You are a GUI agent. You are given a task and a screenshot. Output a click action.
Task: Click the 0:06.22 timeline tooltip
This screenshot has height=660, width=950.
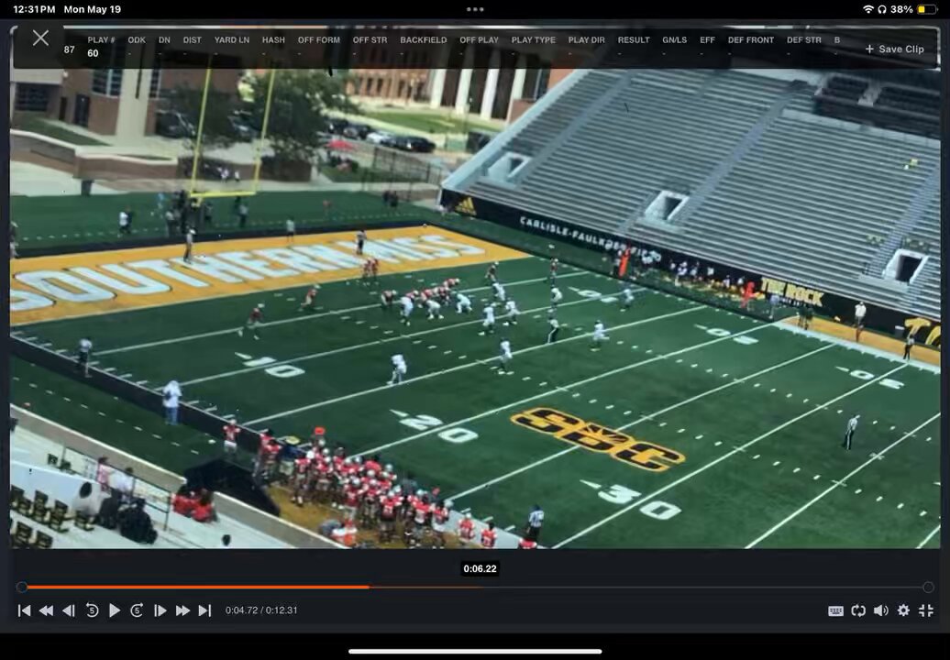point(480,568)
